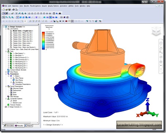This screenshot has height=133, width=166.
Task: Open the Inquire menu
Action: pyautogui.click(x=44, y=6)
